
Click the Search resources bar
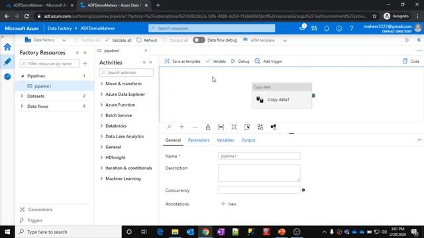pyautogui.click(x=212, y=28)
